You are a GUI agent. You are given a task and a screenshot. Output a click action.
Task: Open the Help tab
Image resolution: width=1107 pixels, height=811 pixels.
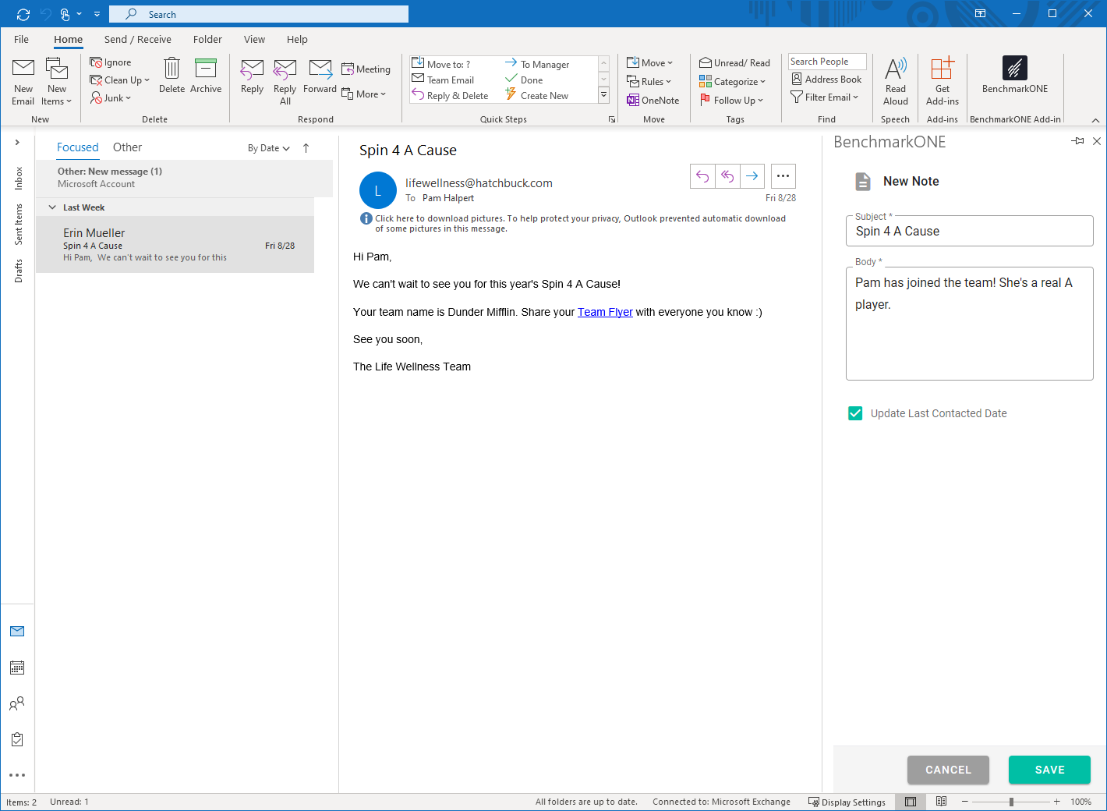click(297, 39)
